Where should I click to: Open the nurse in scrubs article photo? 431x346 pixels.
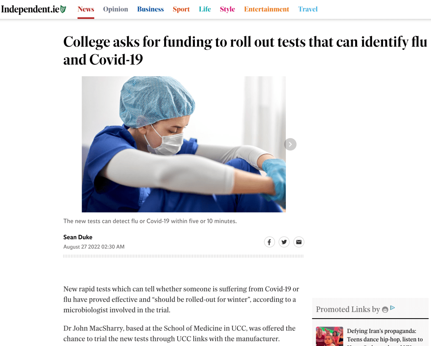[184, 144]
